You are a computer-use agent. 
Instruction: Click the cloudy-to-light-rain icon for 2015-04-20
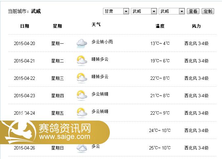[x=82, y=44]
